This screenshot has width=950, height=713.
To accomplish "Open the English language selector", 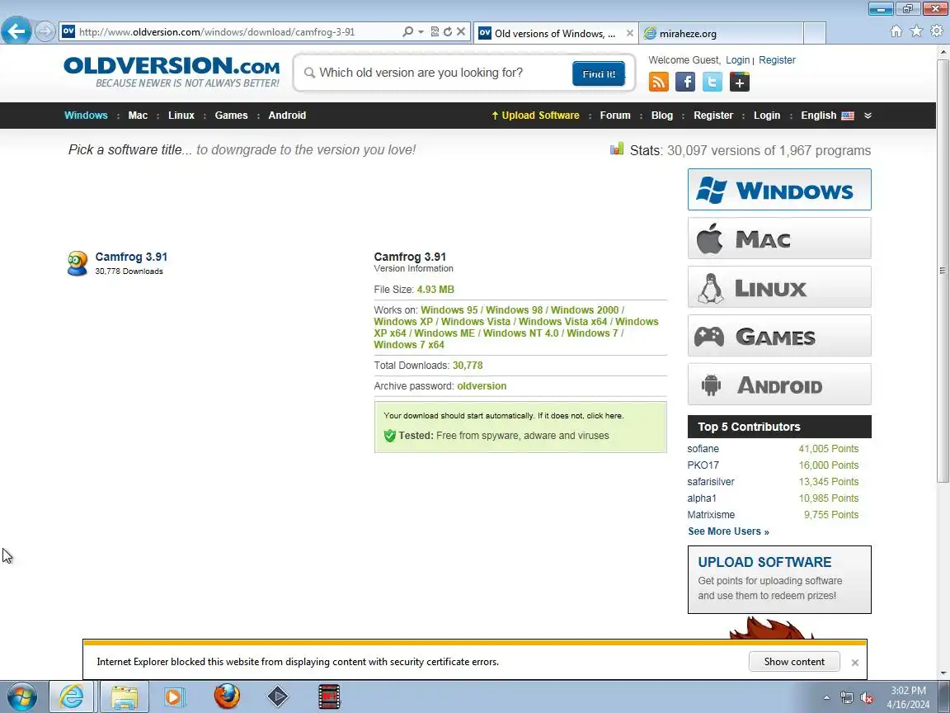I will tap(827, 116).
